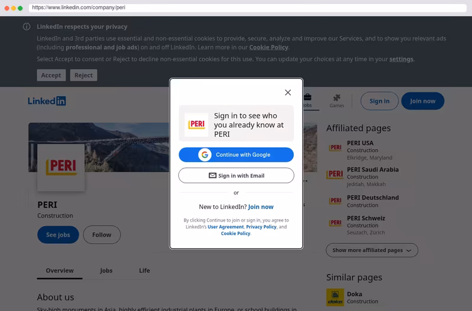Click the Google logo icon in Continue button

pyautogui.click(x=205, y=155)
